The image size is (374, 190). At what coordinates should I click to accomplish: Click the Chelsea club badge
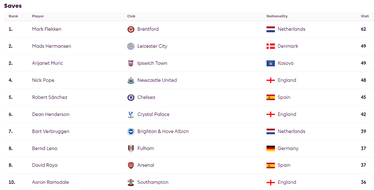[131, 97]
